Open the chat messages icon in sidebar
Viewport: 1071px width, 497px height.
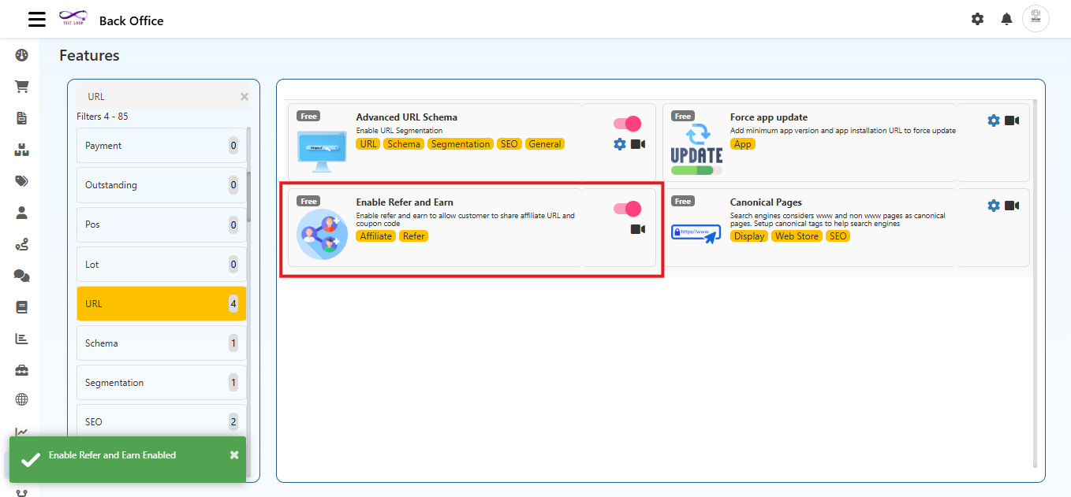[x=21, y=276]
